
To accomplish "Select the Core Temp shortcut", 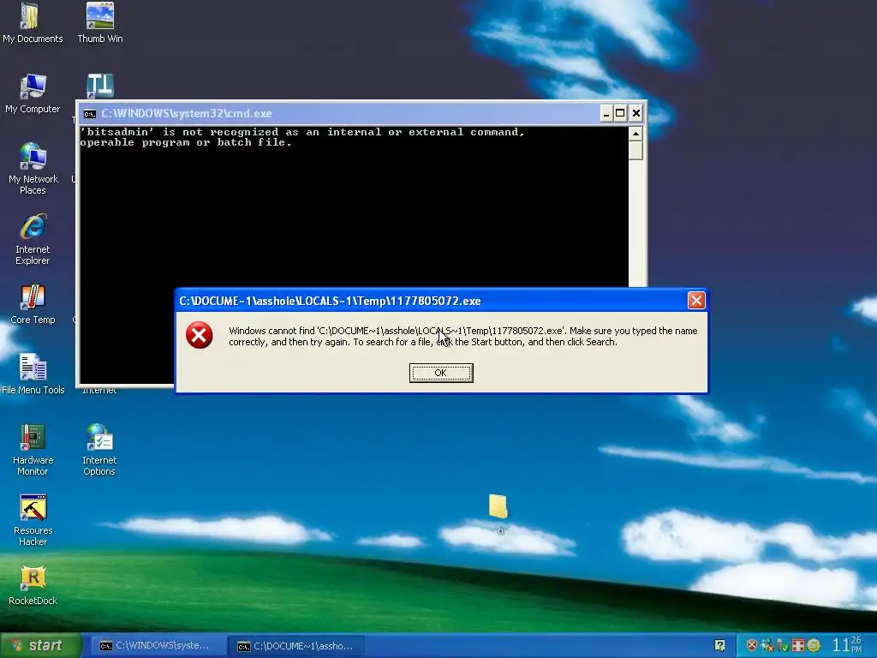I will (x=33, y=304).
